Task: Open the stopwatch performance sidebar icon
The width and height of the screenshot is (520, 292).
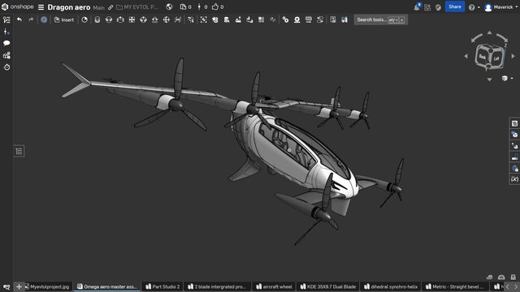Action: pyautogui.click(x=6, y=67)
